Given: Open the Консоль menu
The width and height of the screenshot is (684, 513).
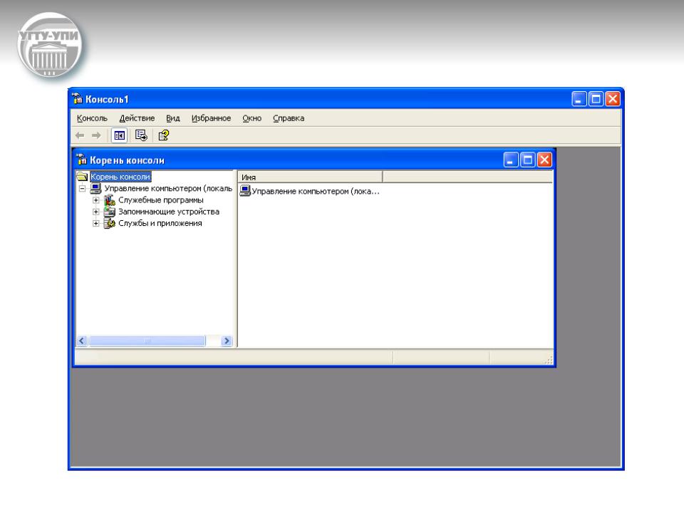Looking at the screenshot, I should (92, 118).
